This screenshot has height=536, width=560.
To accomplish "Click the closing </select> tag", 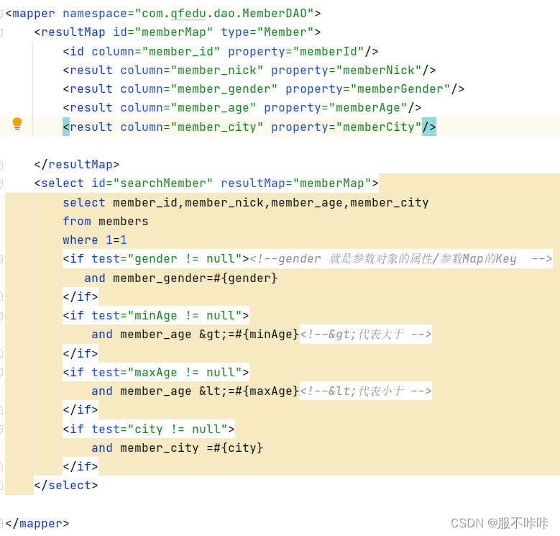I will tap(66, 485).
